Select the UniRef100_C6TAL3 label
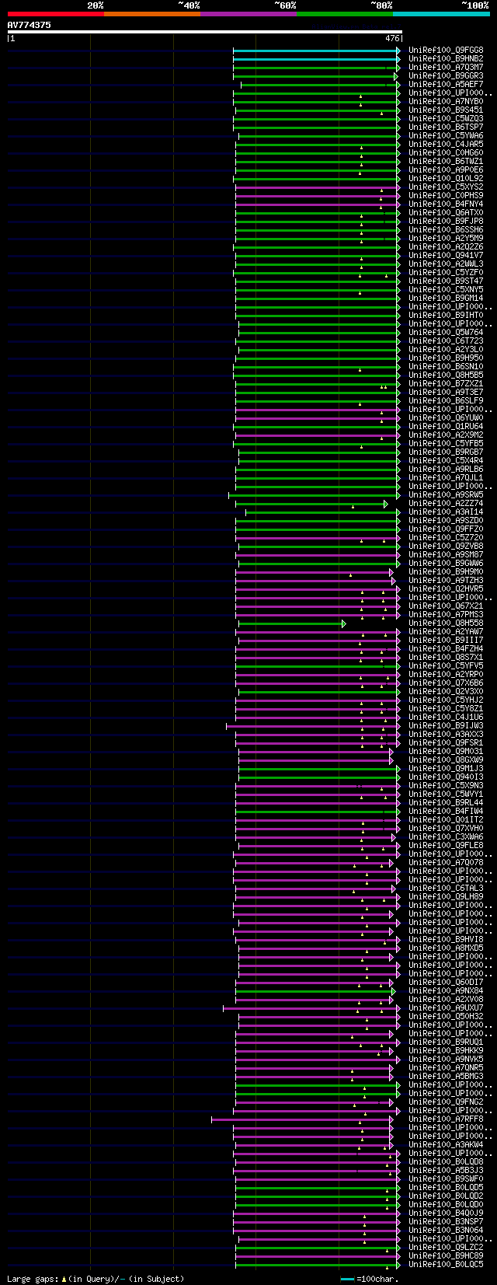 click(446, 888)
